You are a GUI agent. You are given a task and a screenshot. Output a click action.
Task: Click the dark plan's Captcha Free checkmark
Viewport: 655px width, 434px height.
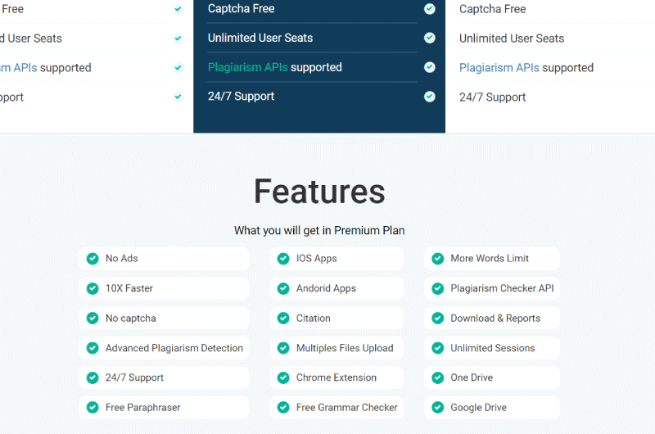(x=429, y=9)
